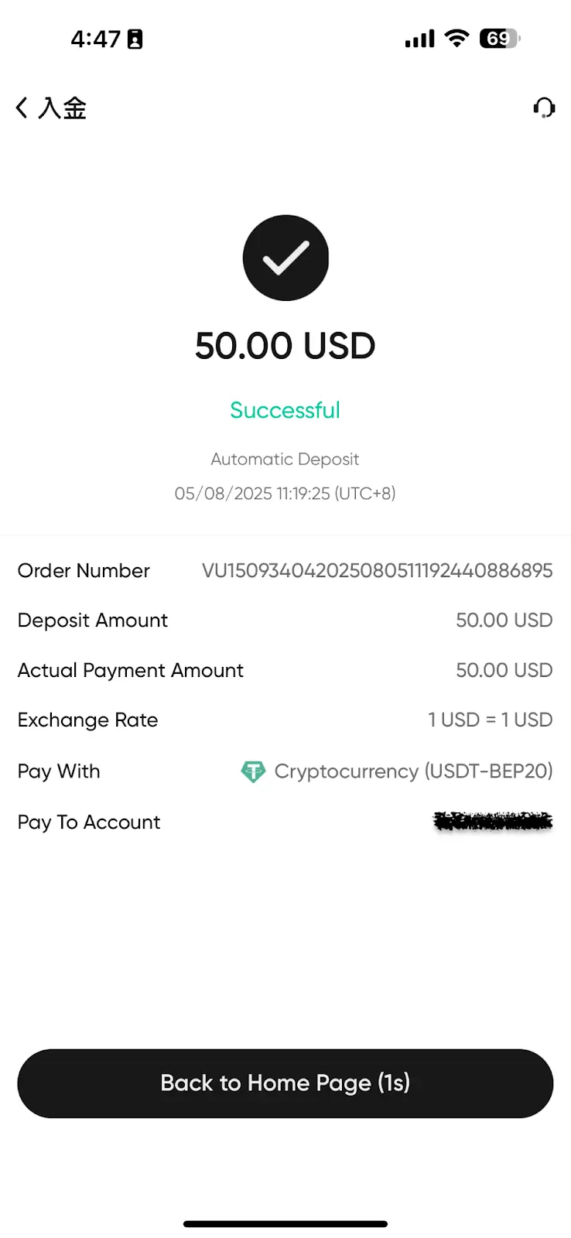The image size is (571, 1238).
Task: Tap the Wi-Fi status icon
Action: [457, 38]
